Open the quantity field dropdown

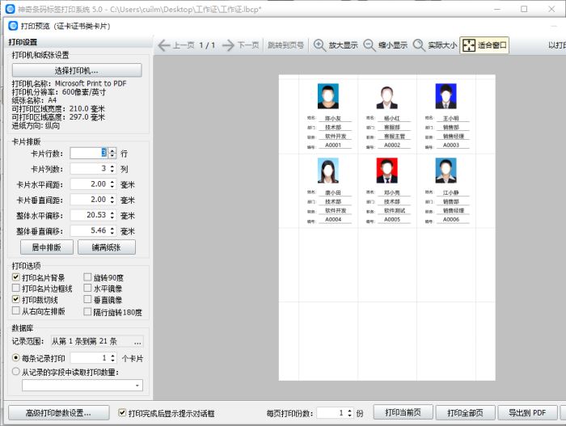click(x=137, y=386)
